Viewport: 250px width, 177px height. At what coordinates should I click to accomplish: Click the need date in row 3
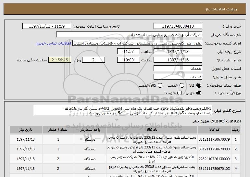[26, 159]
